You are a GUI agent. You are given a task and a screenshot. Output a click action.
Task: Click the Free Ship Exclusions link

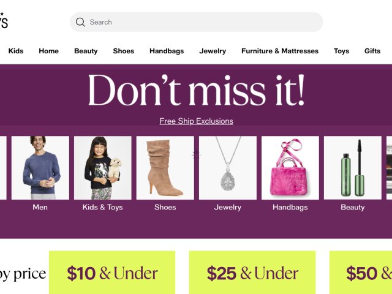pyautogui.click(x=196, y=121)
